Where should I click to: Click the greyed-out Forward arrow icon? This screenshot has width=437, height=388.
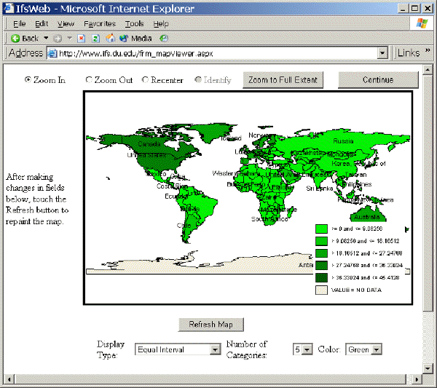(x=58, y=38)
